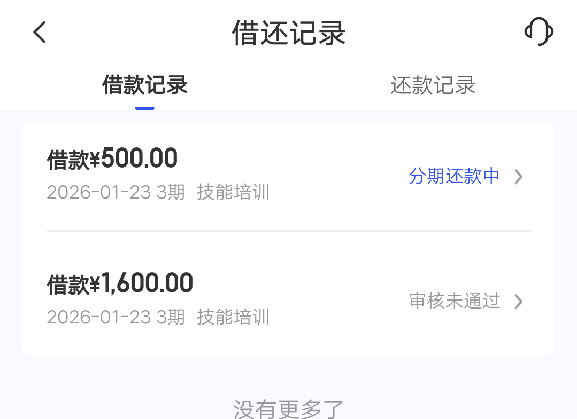Click the divider line between loan records
Viewport: 577px width, 419px height.
(x=289, y=231)
